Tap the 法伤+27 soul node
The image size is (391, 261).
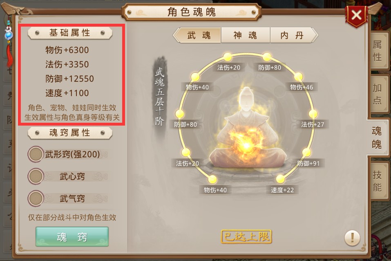pos(313,114)
